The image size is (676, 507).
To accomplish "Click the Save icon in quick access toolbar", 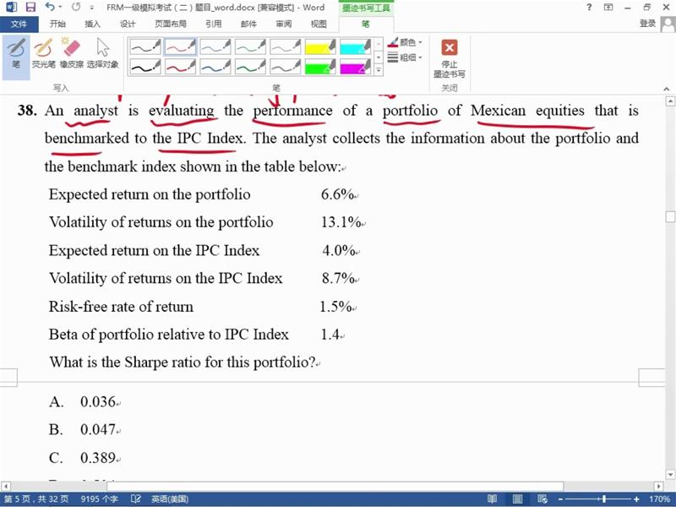I will pos(30,8).
